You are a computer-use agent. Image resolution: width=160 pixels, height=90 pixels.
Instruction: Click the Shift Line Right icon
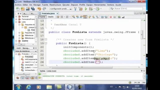(106, 17)
